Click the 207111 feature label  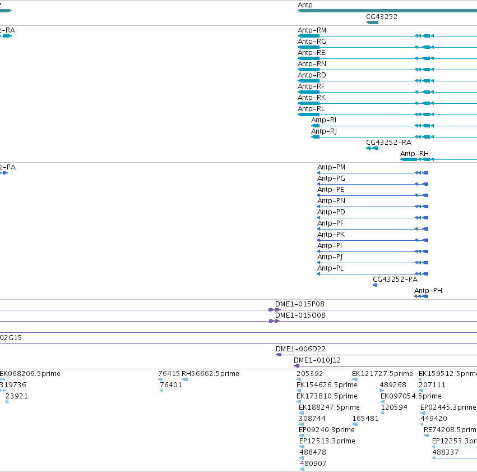pyautogui.click(x=432, y=385)
